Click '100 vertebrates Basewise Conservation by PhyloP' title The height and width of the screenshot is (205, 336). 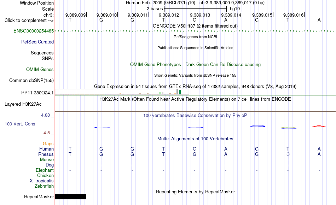(195, 116)
